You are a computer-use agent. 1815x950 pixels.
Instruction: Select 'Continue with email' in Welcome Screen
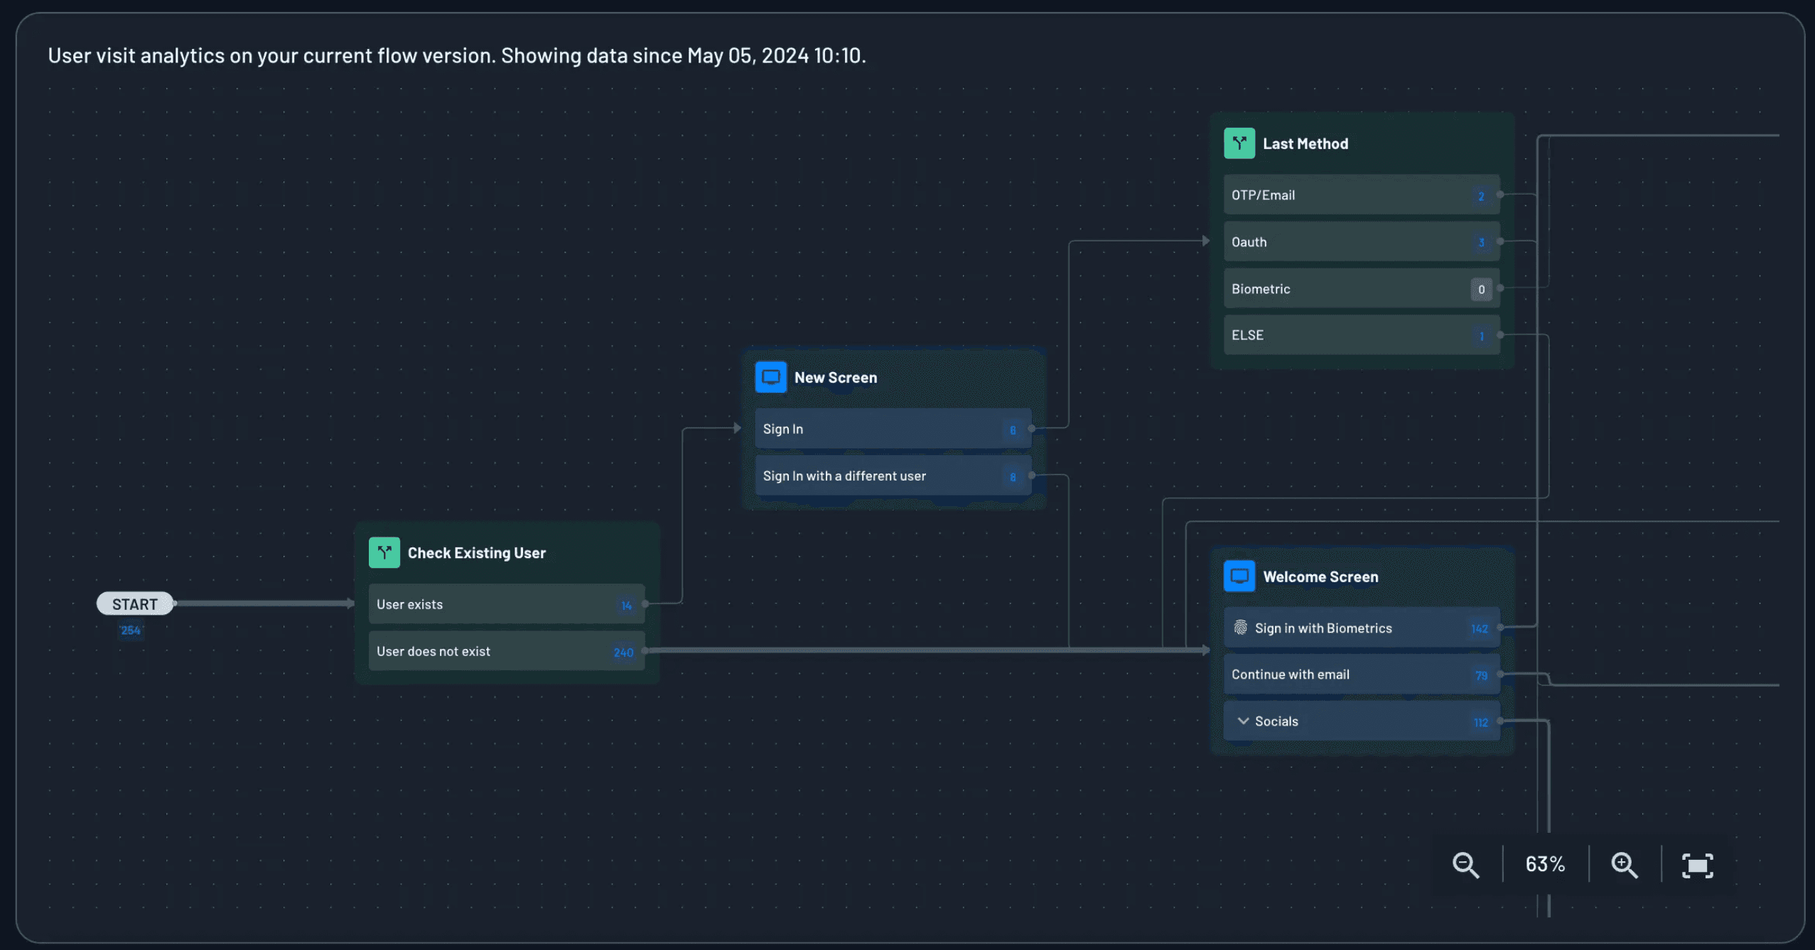point(1361,674)
